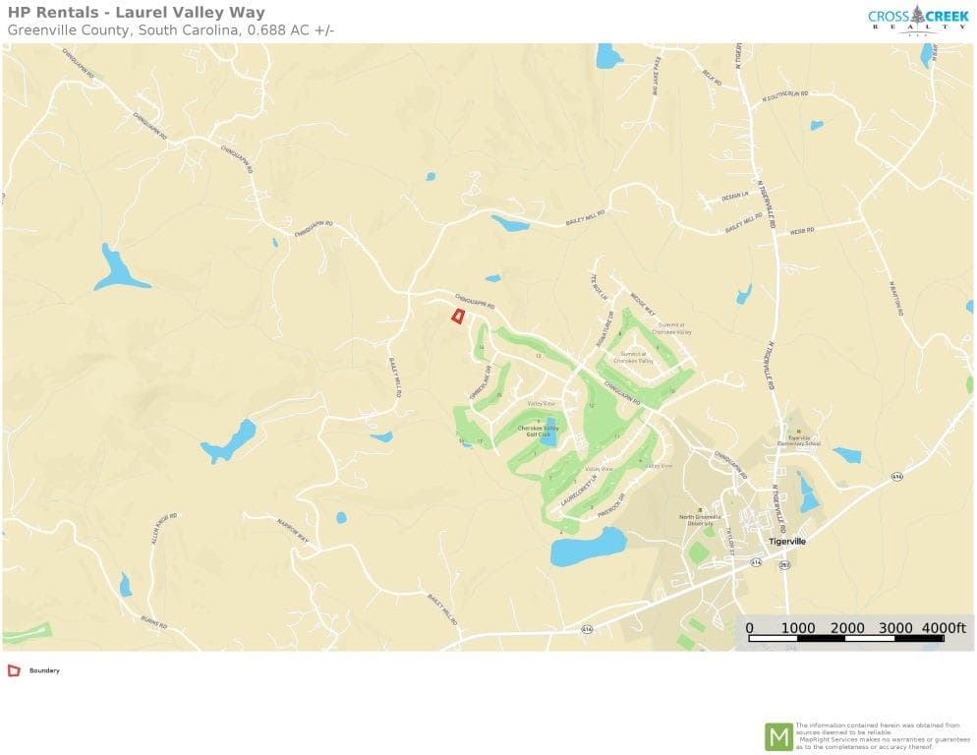Click the N Southerlin Rd label
The width and height of the screenshot is (977, 755).
[x=785, y=96]
